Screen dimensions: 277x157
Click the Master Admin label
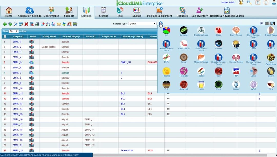[228, 2]
